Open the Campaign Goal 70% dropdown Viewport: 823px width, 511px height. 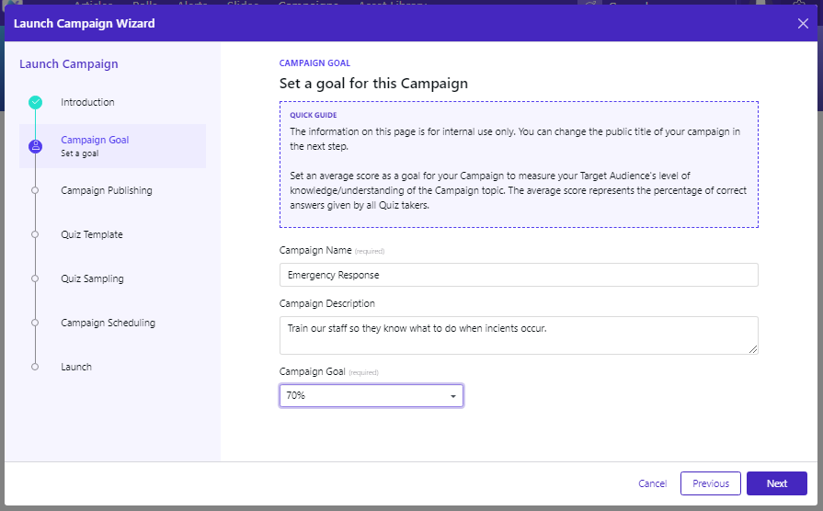(x=371, y=395)
